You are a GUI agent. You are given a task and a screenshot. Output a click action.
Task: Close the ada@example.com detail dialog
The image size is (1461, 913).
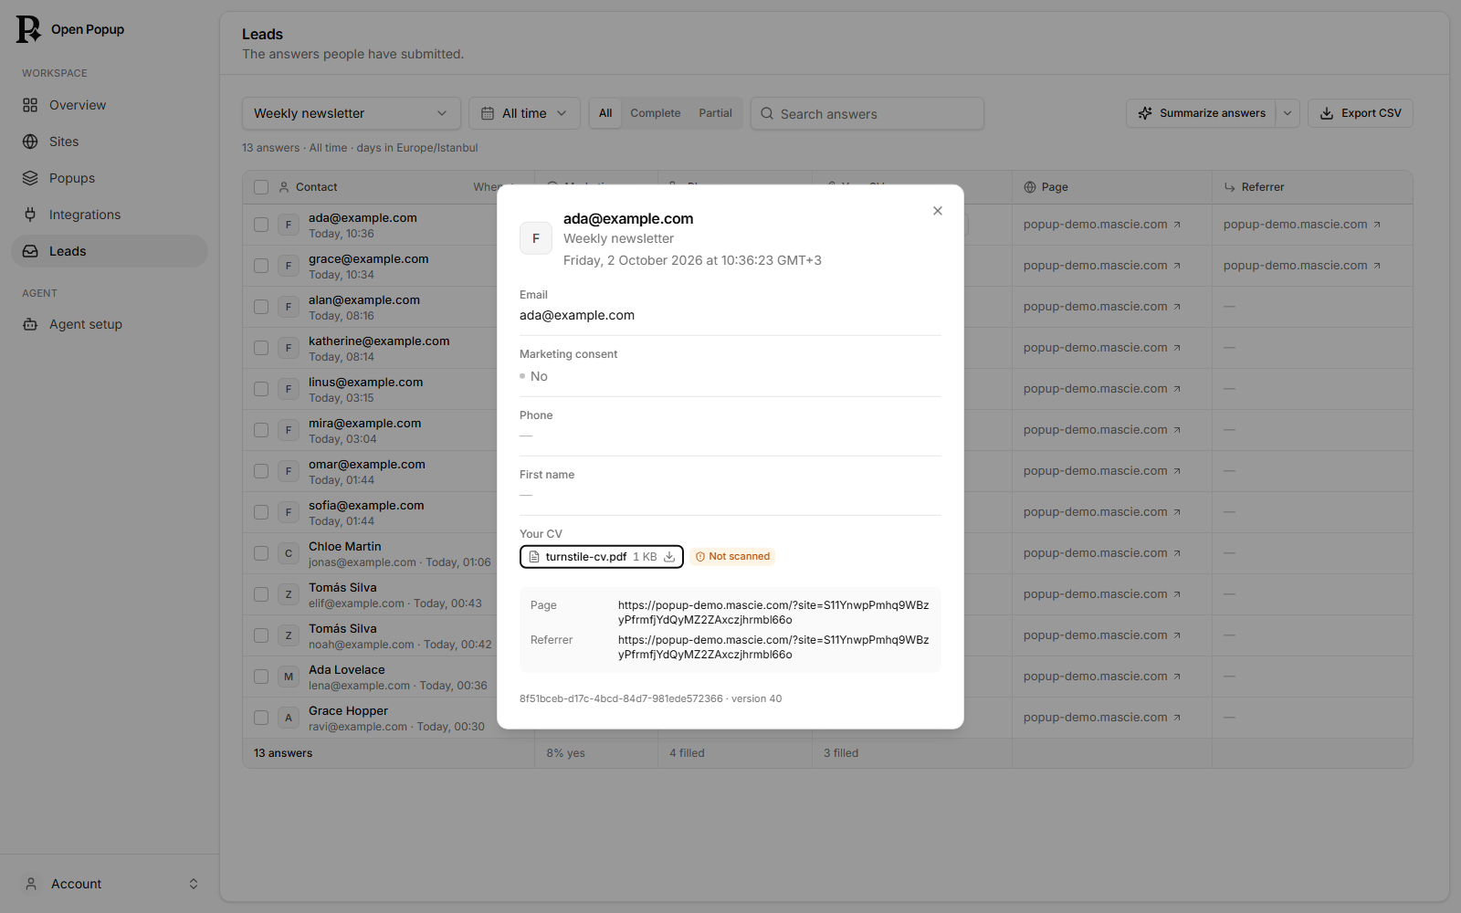tap(938, 211)
